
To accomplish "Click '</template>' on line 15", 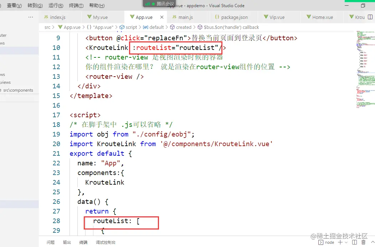I will (x=91, y=96).
